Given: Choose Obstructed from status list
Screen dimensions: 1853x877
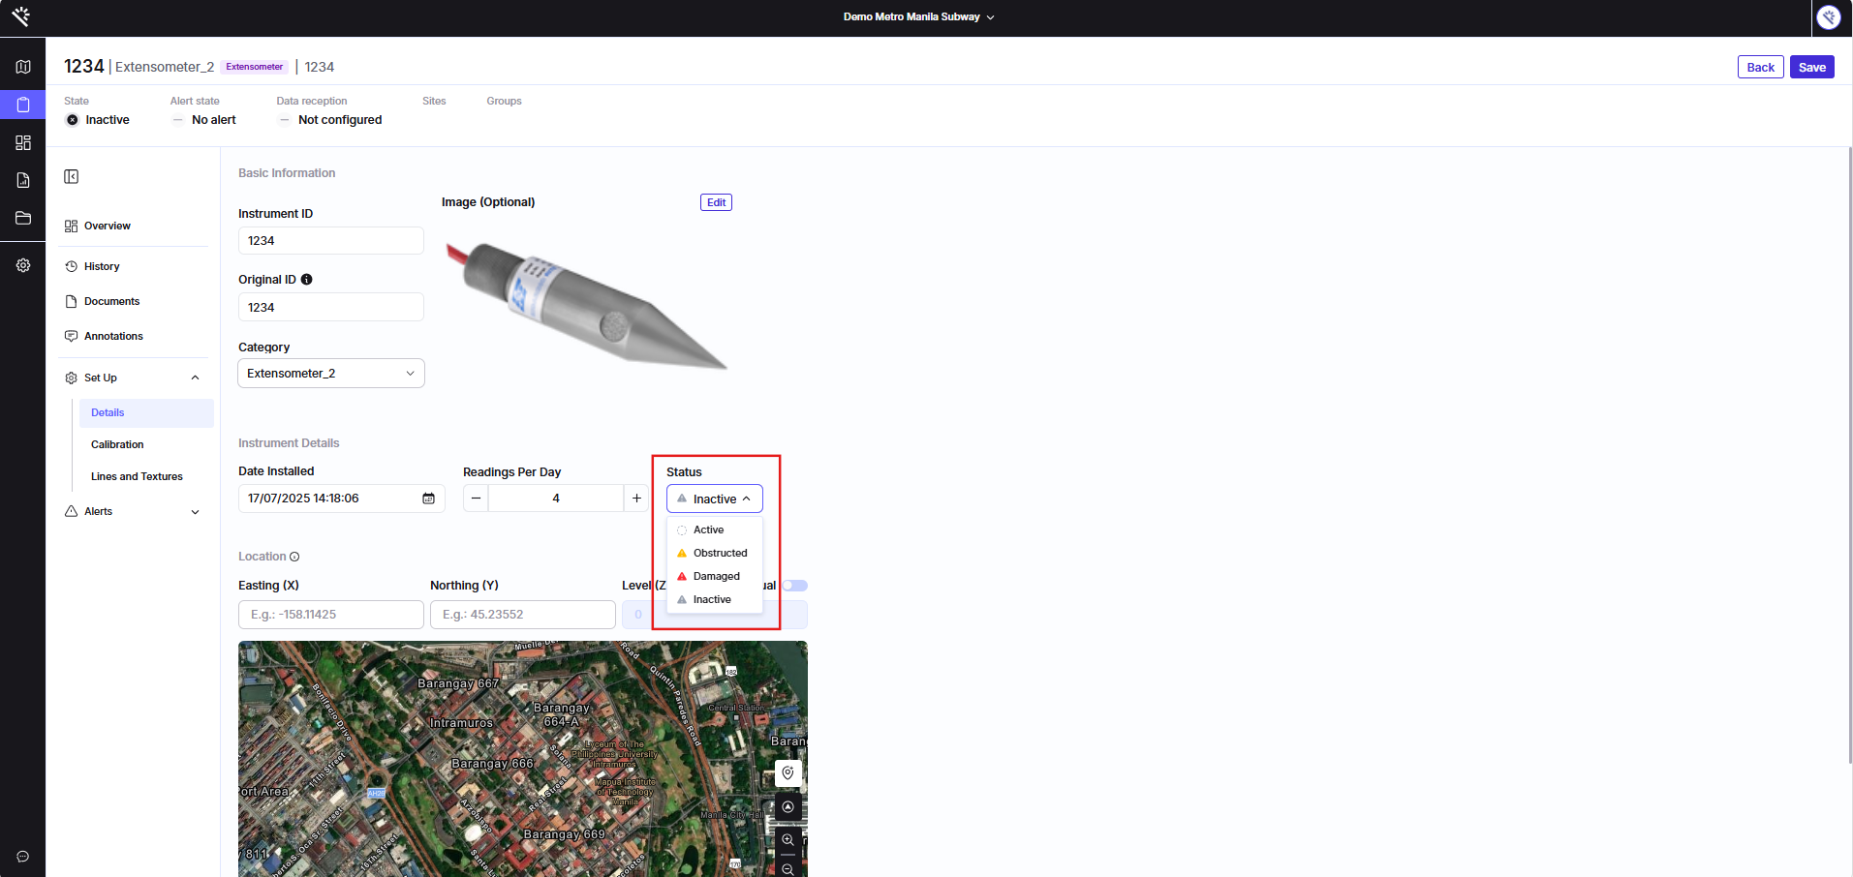Looking at the screenshot, I should (x=720, y=554).
